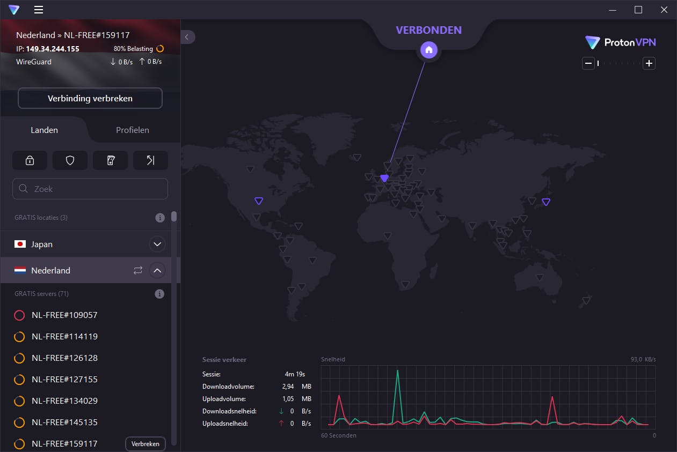Click the map zoom slider
This screenshot has height=452, width=677.
(x=618, y=63)
